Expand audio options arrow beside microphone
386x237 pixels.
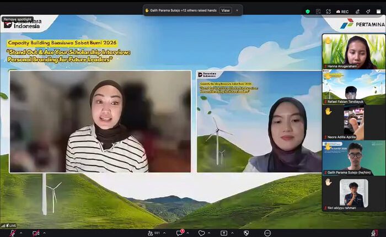(x=21, y=233)
